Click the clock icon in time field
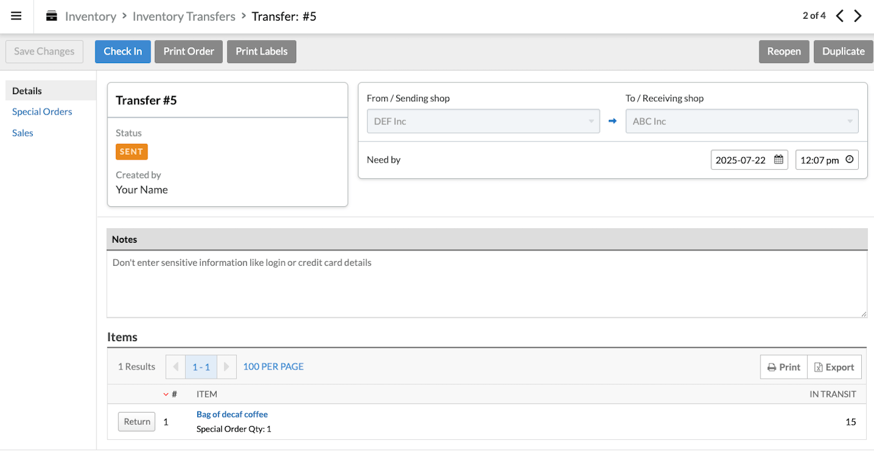This screenshot has height=463, width=874. 849,160
